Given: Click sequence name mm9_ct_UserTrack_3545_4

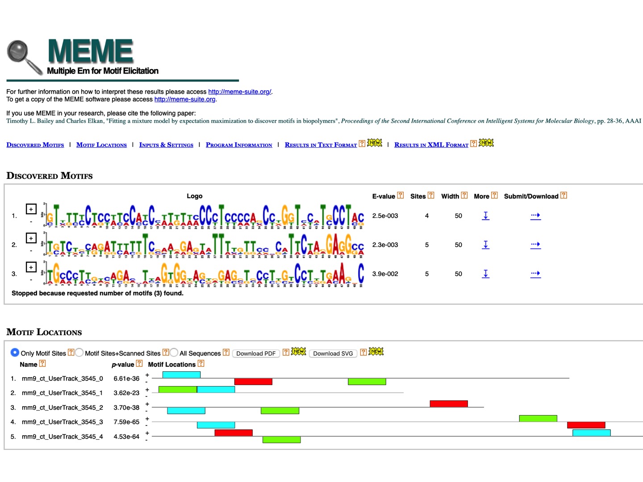Looking at the screenshot, I should coord(63,436).
